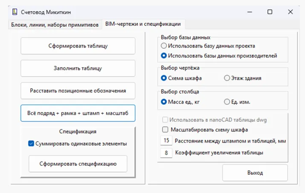The image size is (305, 193).
Task: Select Ед. изм. column option
Action: 227,102
